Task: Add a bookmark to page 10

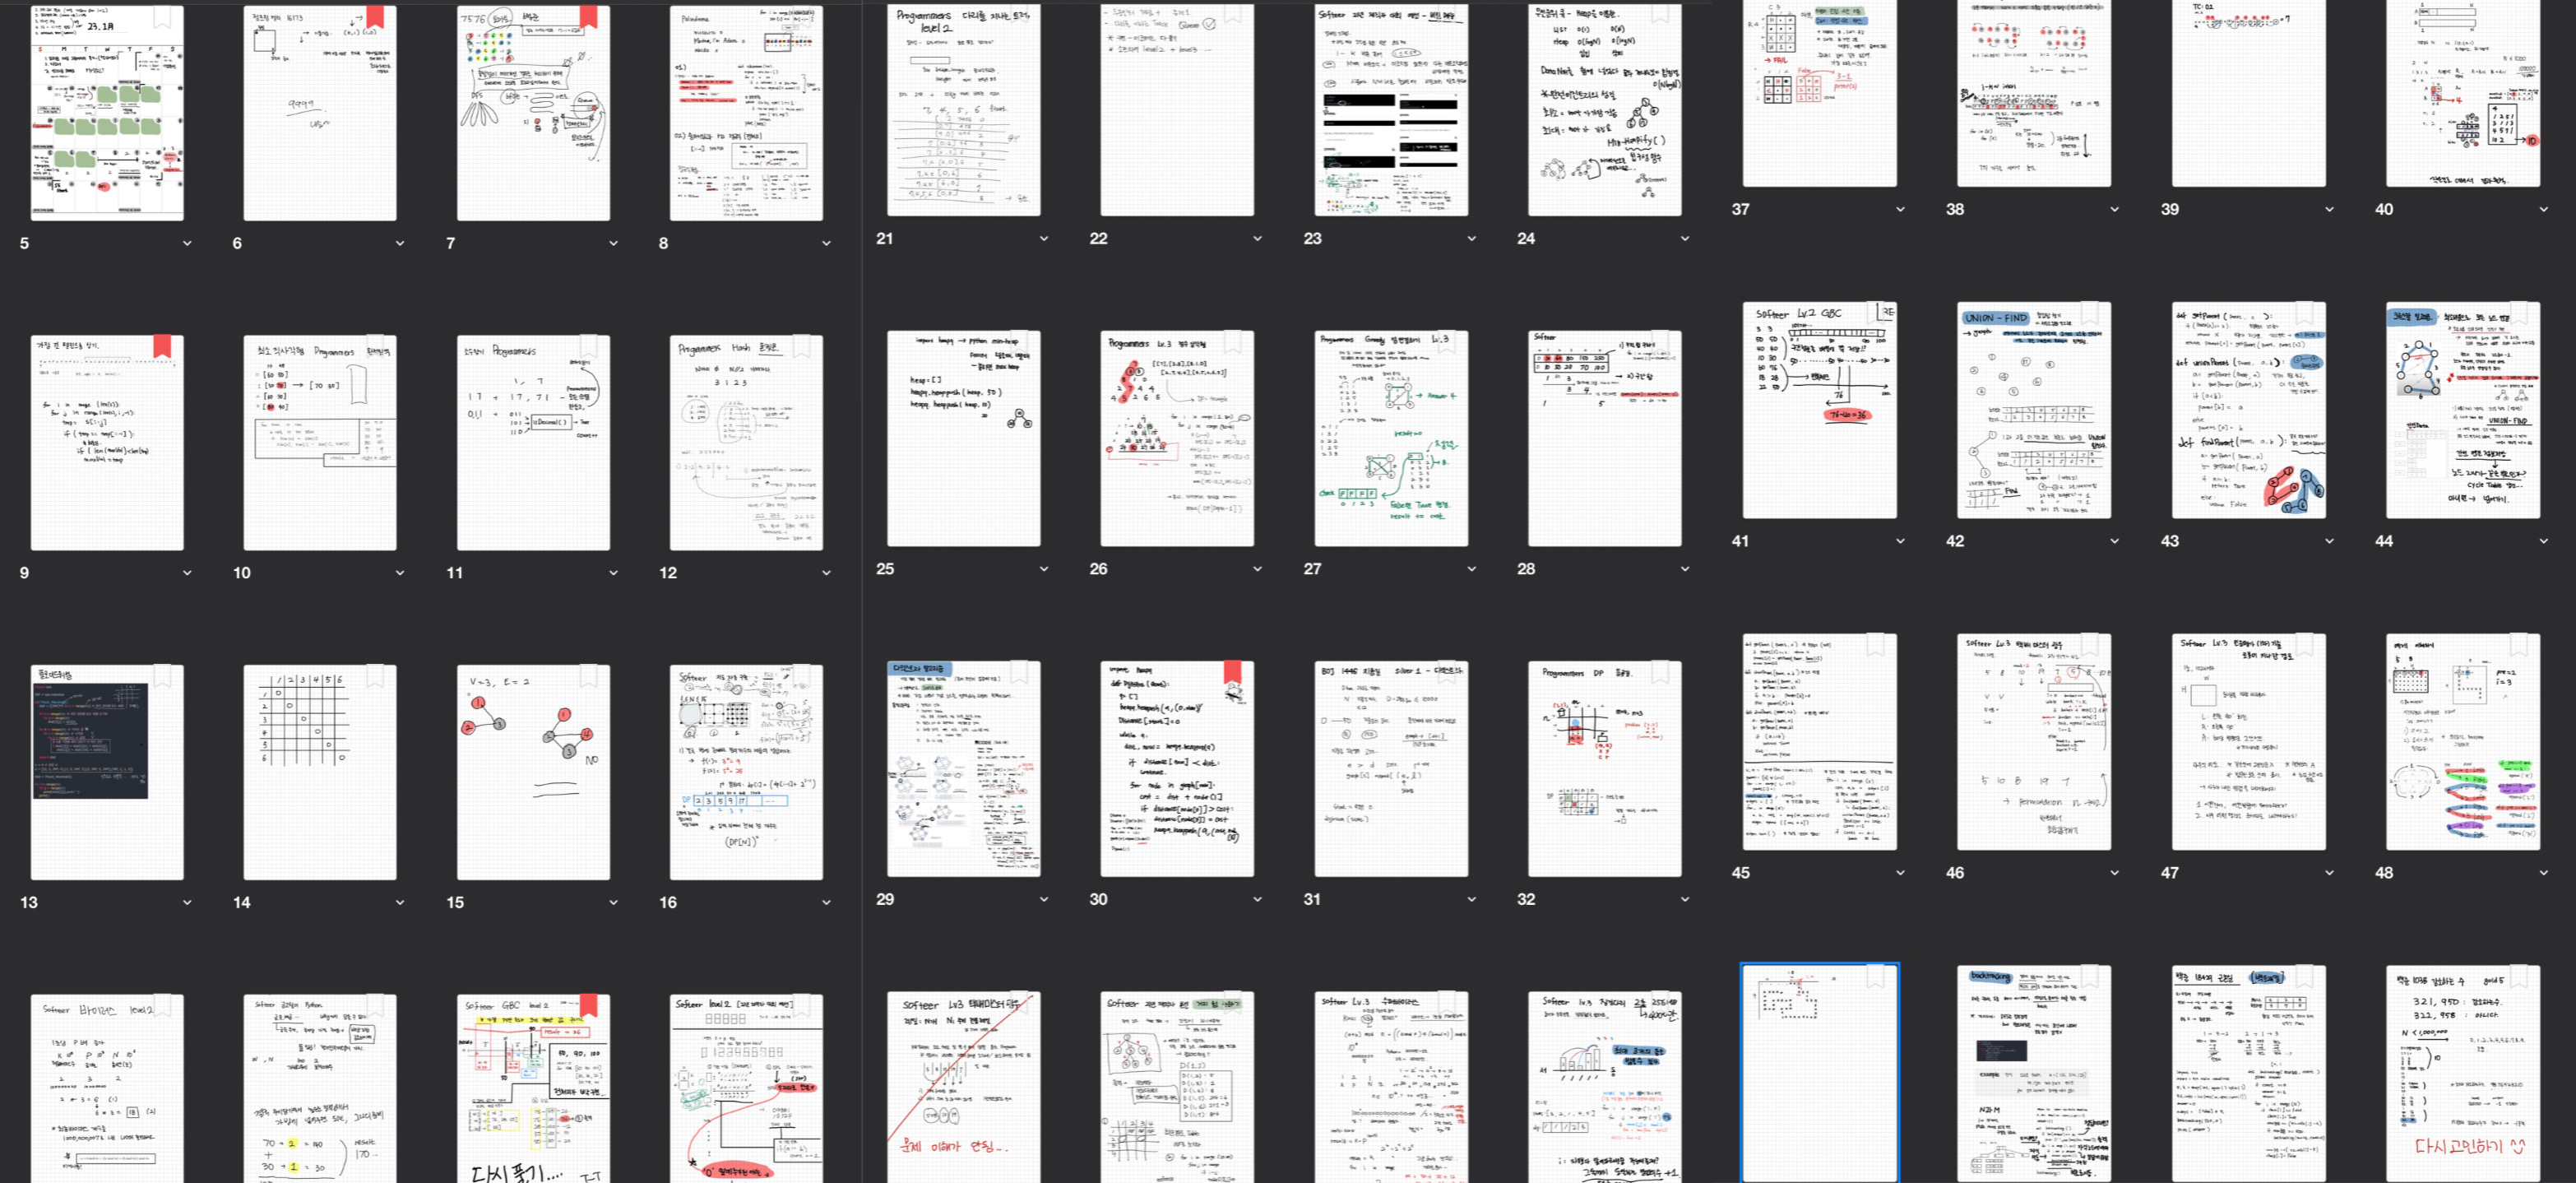Action: click(x=375, y=347)
